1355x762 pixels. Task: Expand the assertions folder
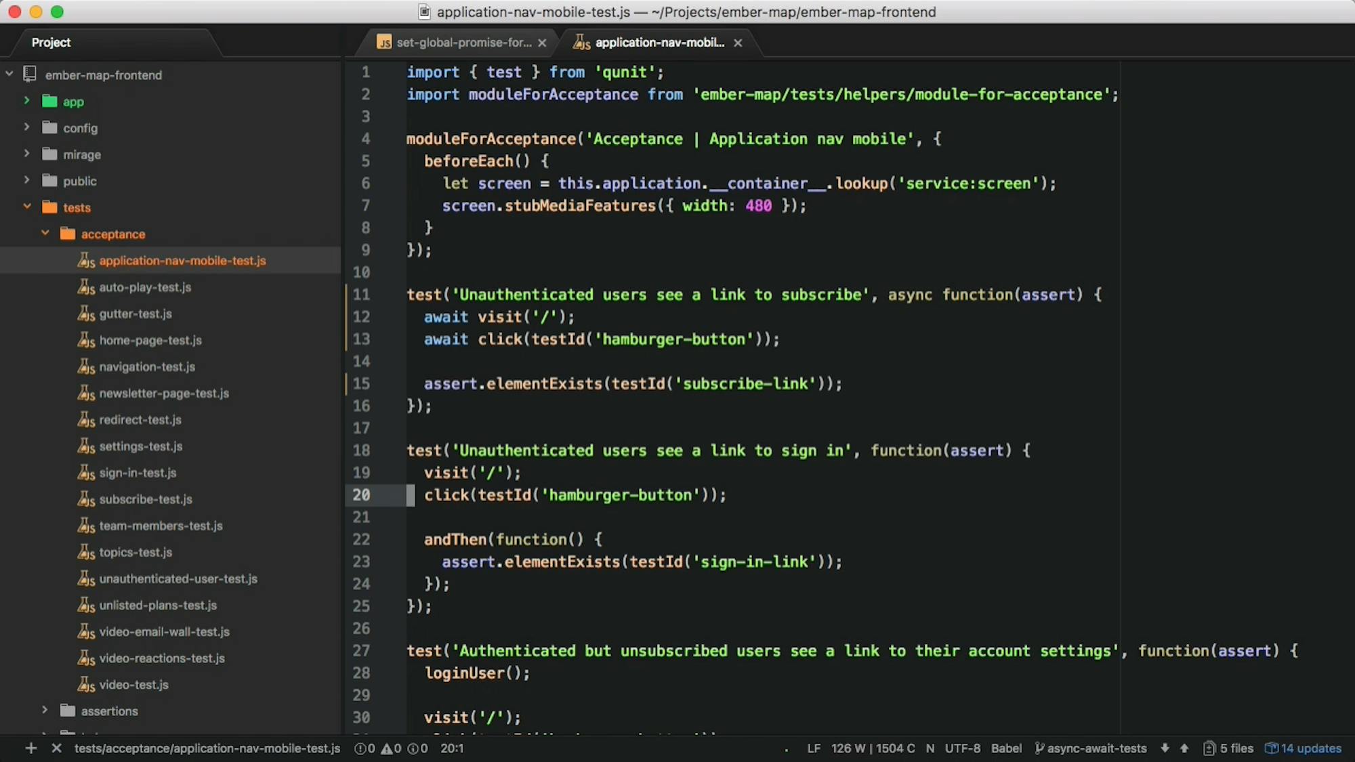[45, 711]
